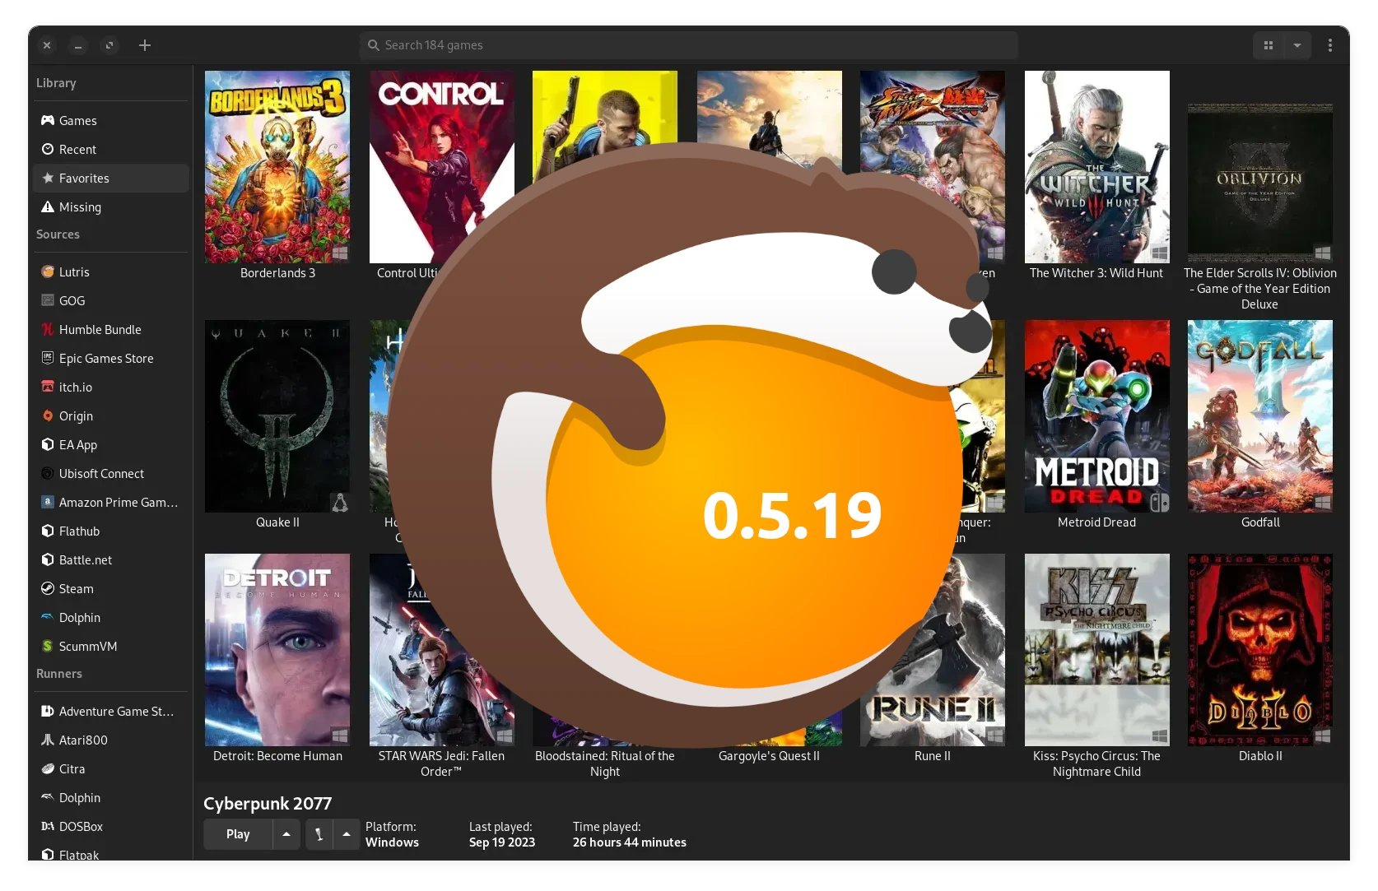Open the Lutris source in the sidebar
Image resolution: width=1378 pixels, height=891 pixels.
click(74, 271)
